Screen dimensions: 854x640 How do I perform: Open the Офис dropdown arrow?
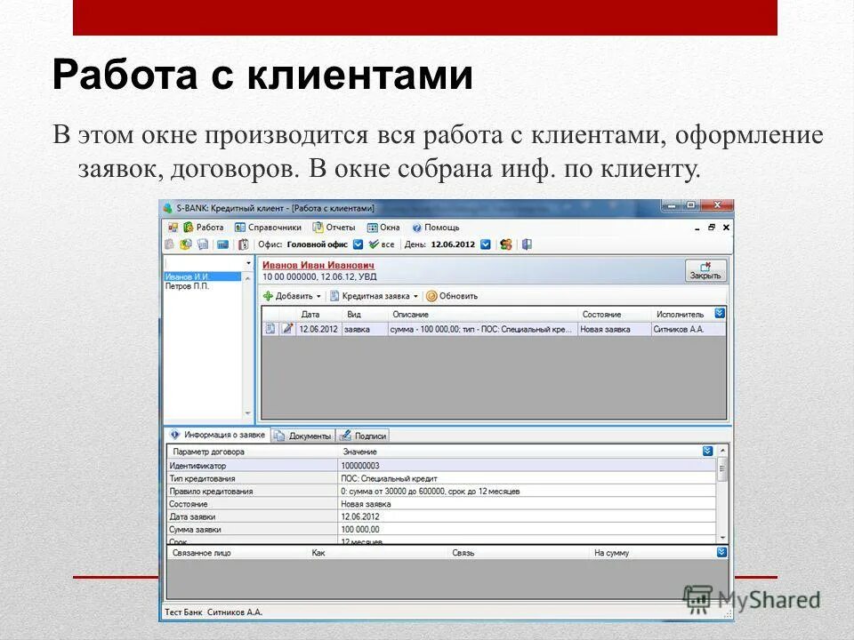[x=359, y=242]
